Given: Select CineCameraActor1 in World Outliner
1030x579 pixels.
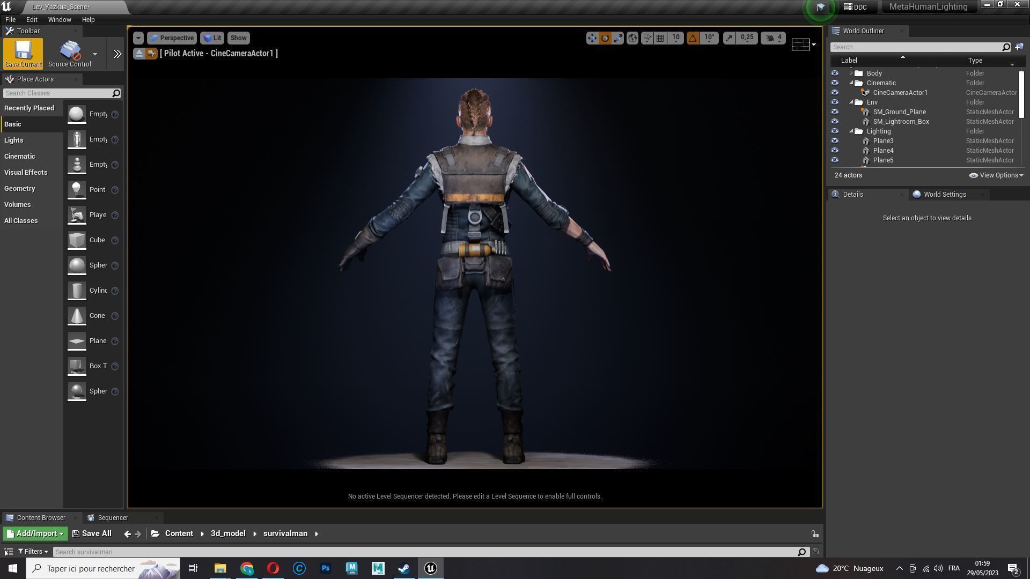Looking at the screenshot, I should click(900, 93).
